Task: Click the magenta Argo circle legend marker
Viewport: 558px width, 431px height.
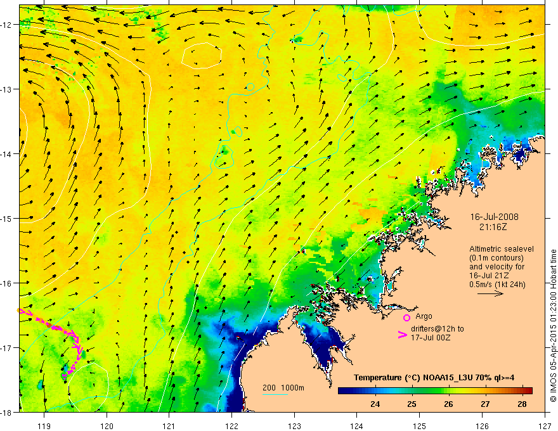Action: click(x=406, y=318)
